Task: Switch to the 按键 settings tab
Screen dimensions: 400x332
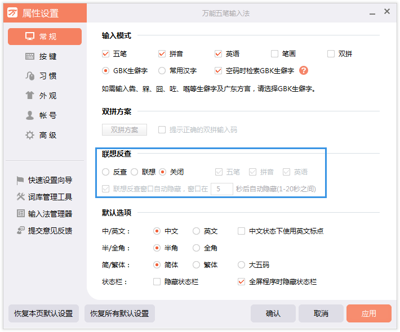Action: [45, 56]
